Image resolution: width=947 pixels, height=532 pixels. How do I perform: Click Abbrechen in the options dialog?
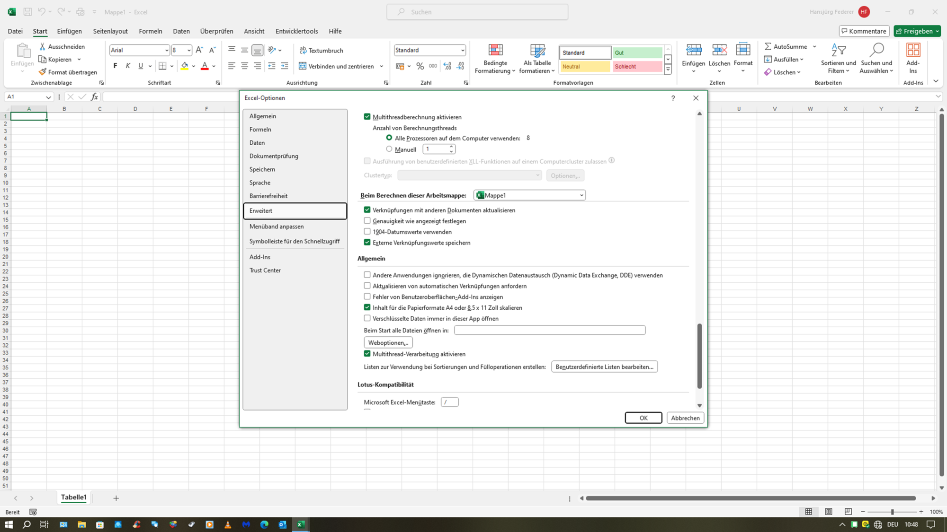(685, 418)
